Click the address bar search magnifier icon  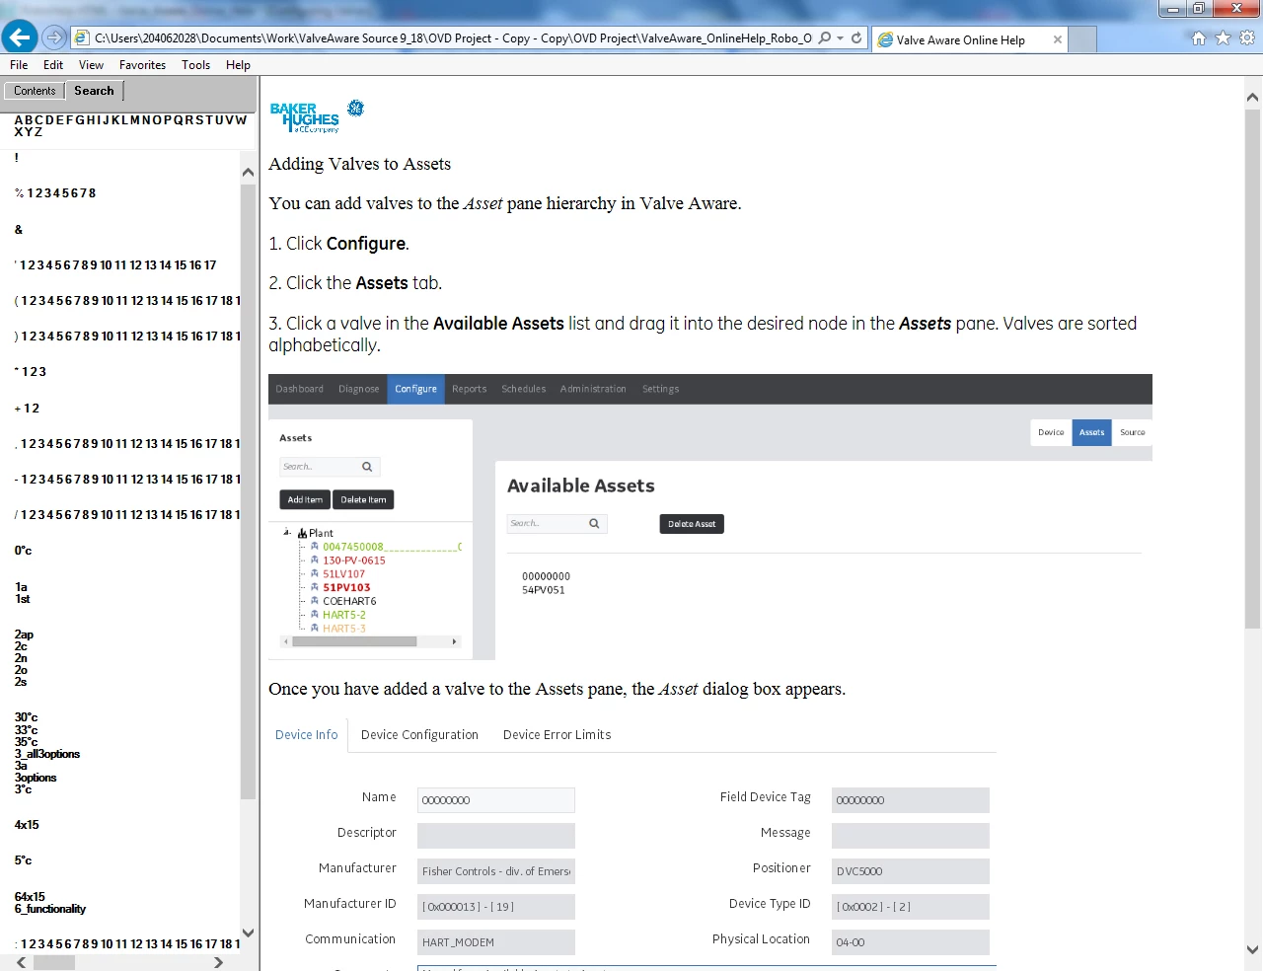[x=825, y=38]
